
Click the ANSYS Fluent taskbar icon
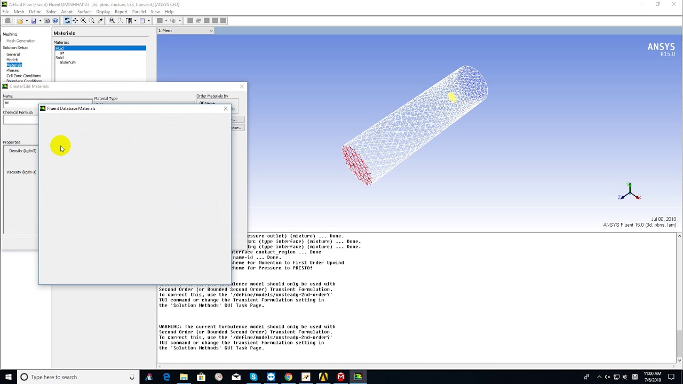[358, 377]
